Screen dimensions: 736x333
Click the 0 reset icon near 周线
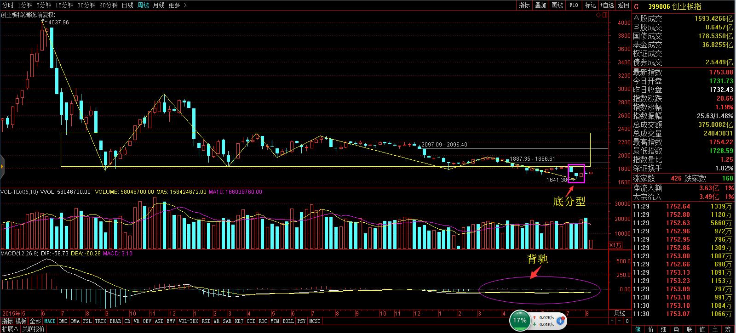click(627, 321)
